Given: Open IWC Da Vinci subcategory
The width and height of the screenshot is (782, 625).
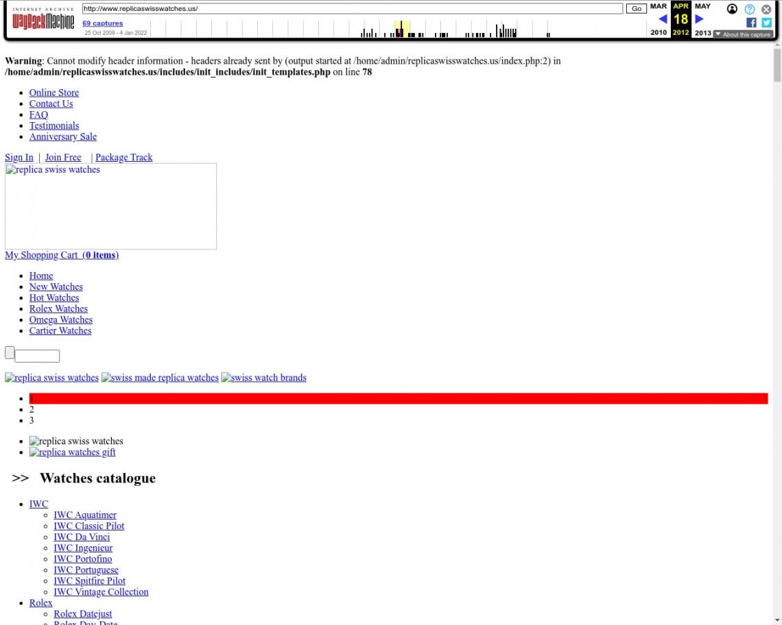Looking at the screenshot, I should [x=82, y=537].
